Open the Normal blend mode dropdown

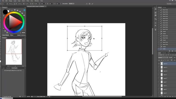tap(163, 57)
